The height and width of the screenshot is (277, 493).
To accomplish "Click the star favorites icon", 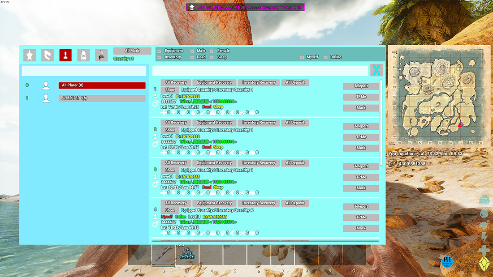I will (x=30, y=55).
